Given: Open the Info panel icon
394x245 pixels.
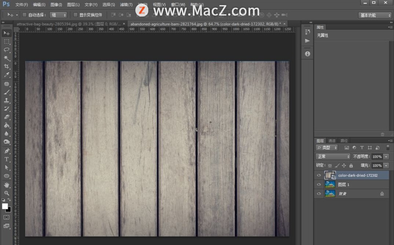Looking at the screenshot, I should point(307,54).
